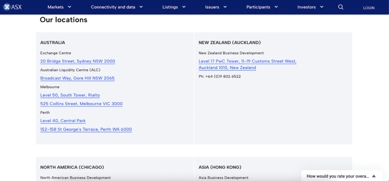Open the 'How would you rate' feedback bar
Image resolution: width=389 pixels, height=181 pixels.
pyautogui.click(x=341, y=176)
